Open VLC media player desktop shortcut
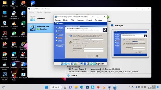Viewport: 161px width, 90px height. 14,25
